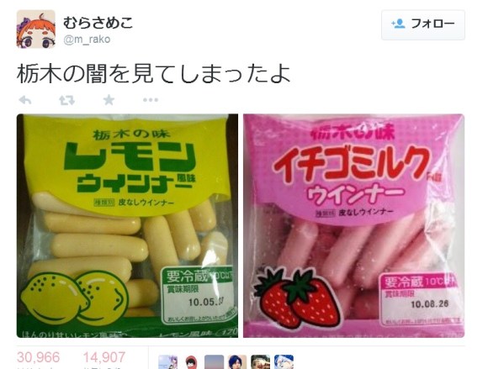
Task: Click the tweet text 栃木の闇を見てしまったよ
Action: [154, 74]
